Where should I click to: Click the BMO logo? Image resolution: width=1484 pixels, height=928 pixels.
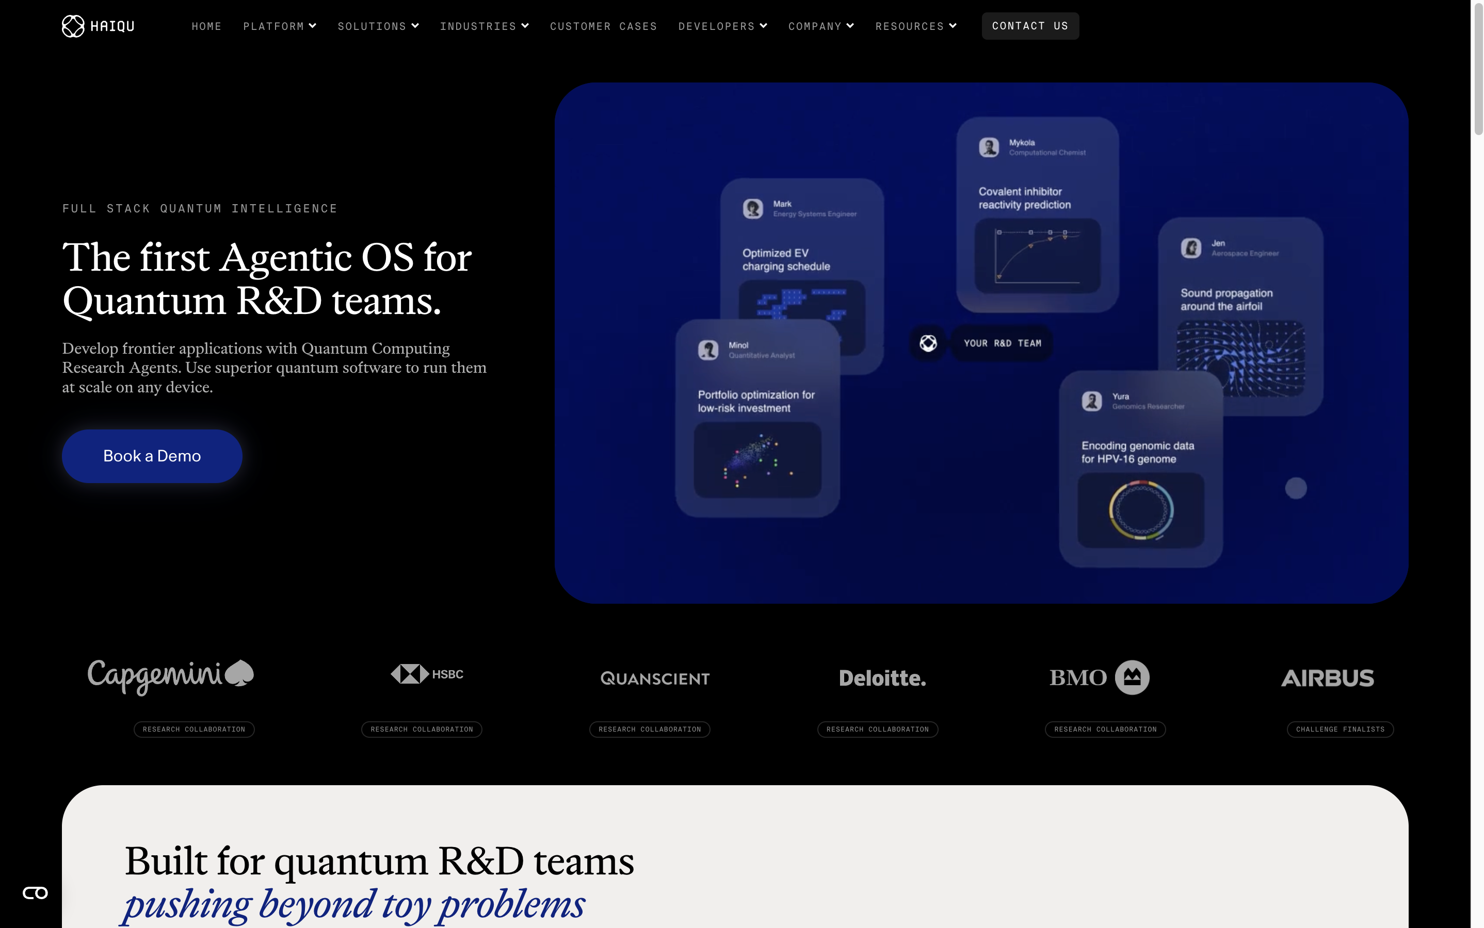[x=1099, y=677]
